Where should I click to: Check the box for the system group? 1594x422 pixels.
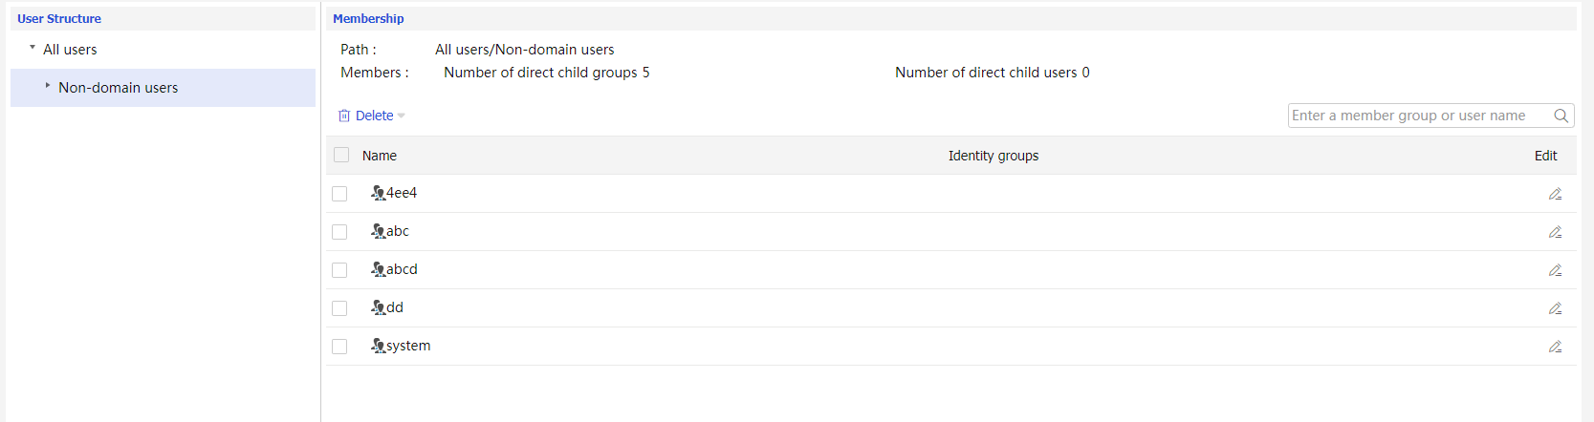(339, 347)
